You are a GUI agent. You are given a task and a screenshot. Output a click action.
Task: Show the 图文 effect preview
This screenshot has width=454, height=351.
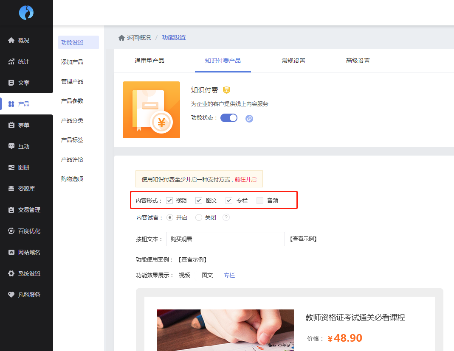click(207, 275)
